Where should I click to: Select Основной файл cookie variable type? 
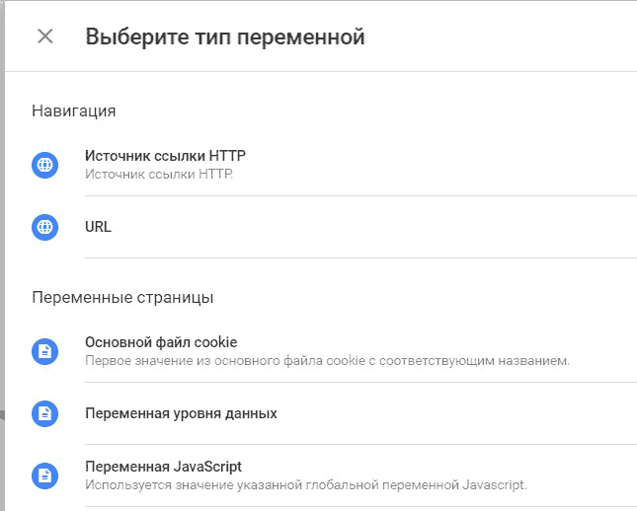161,342
